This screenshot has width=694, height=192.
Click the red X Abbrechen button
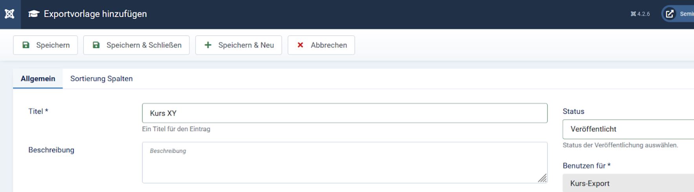[321, 45]
